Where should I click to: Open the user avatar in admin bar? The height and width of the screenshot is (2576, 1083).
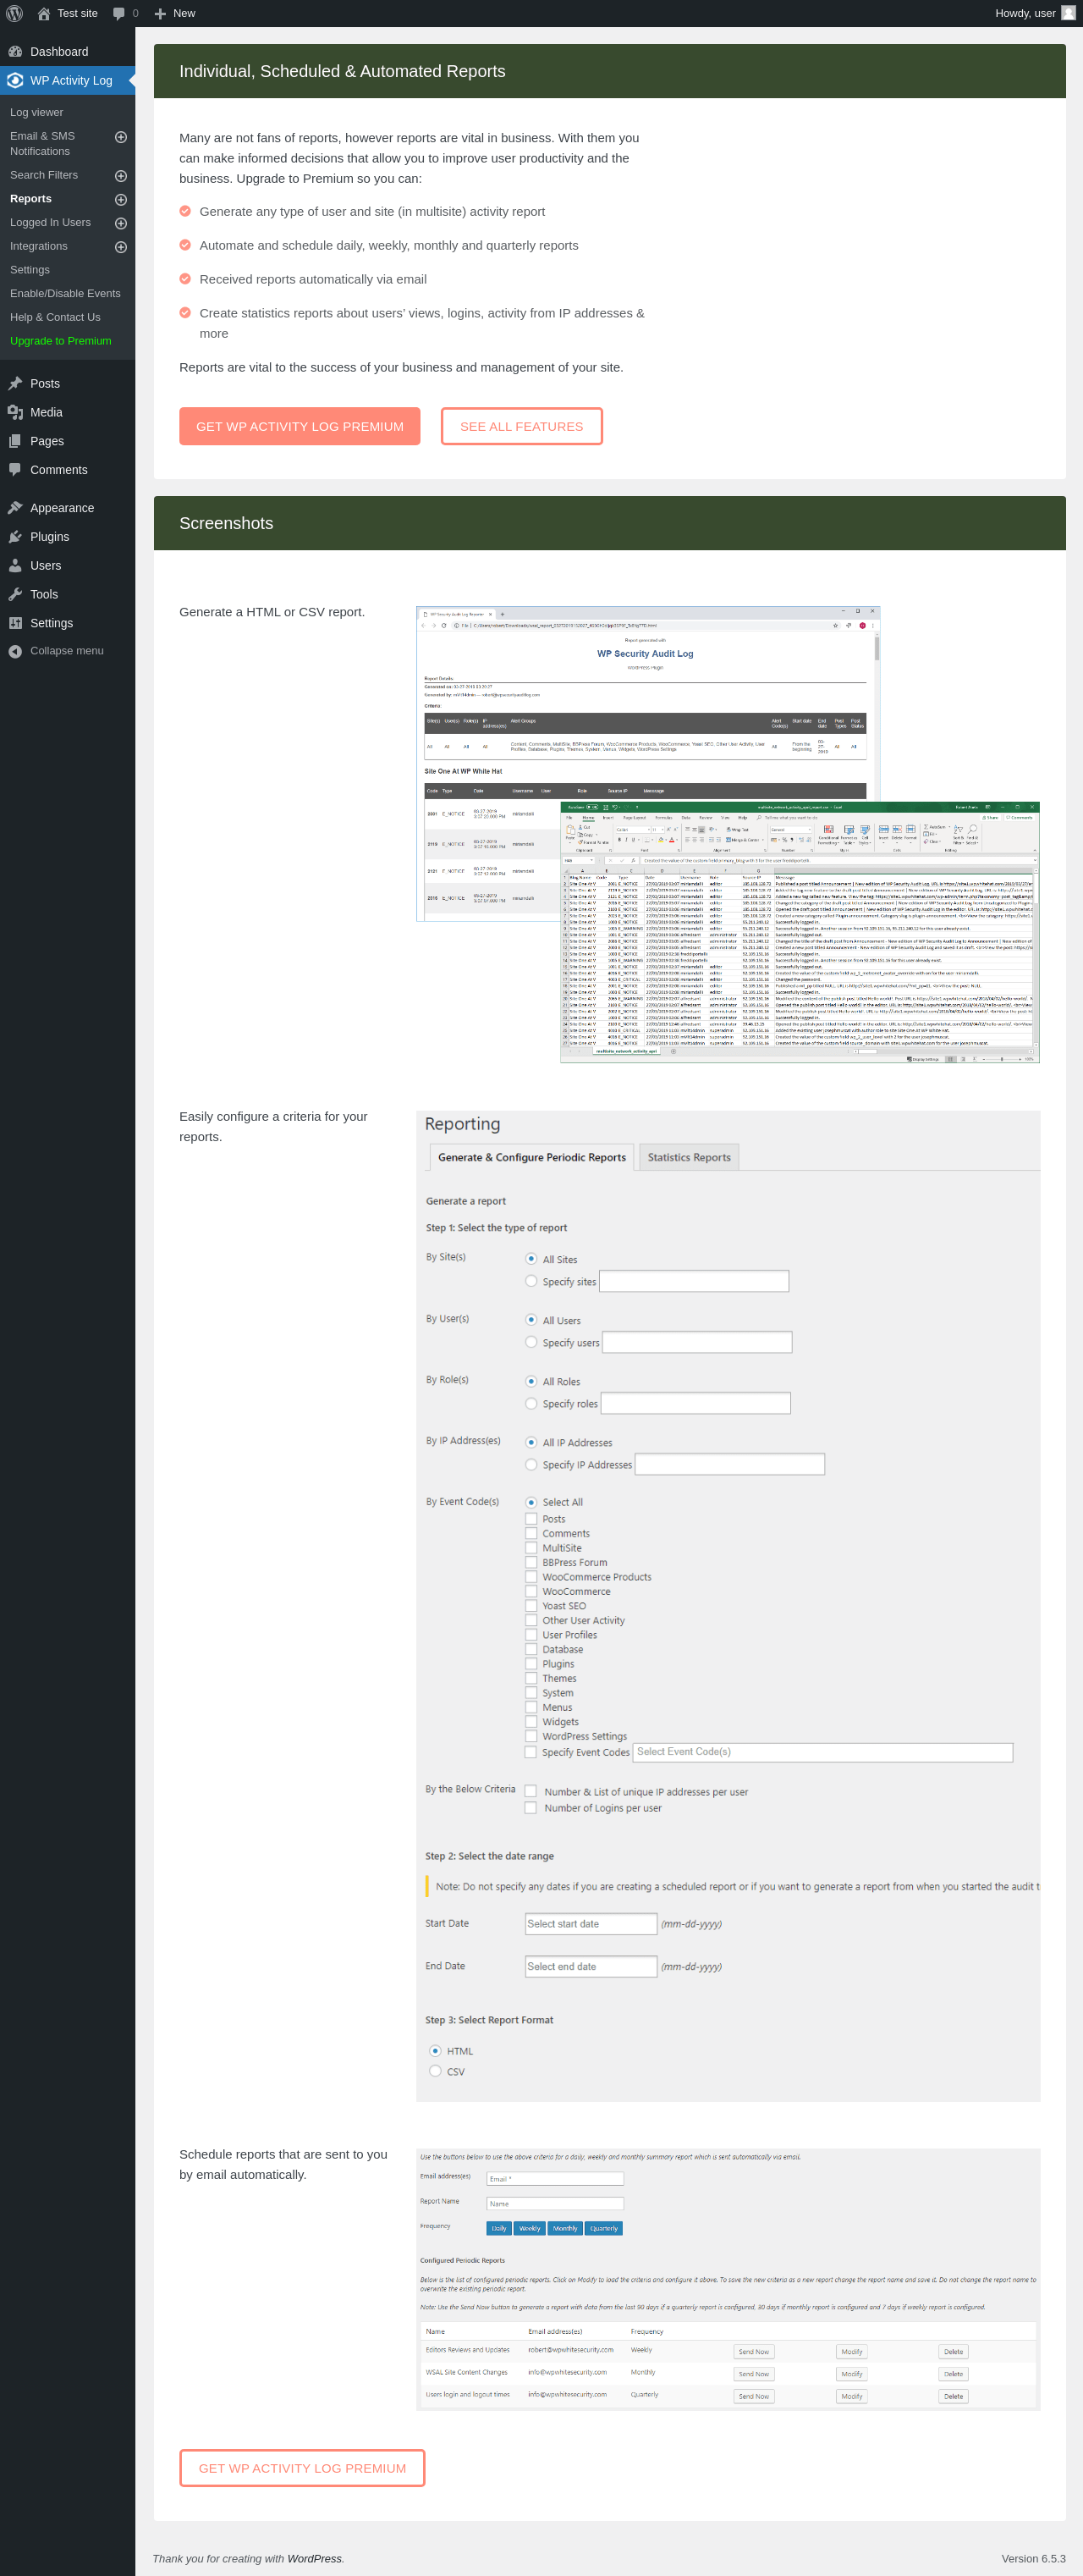(x=1068, y=13)
